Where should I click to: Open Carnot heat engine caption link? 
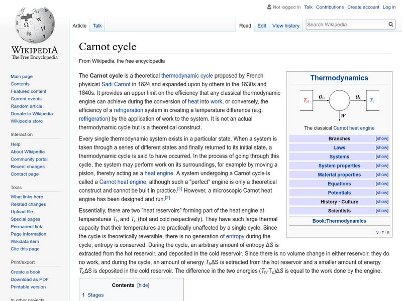point(354,128)
